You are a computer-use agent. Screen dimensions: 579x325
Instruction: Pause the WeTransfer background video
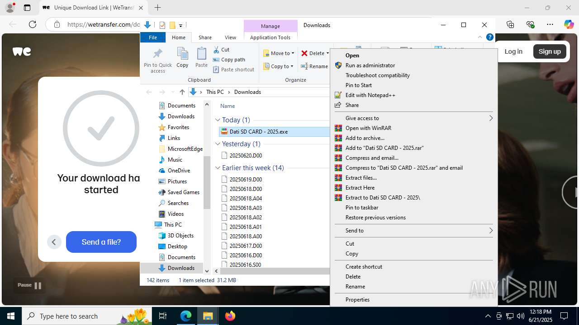[x=29, y=285]
